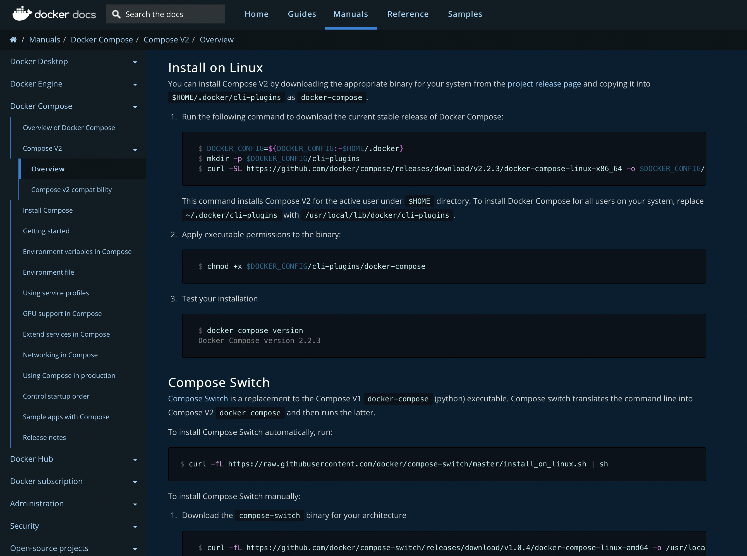Image resolution: width=747 pixels, height=556 pixels.
Task: Click the Docker docs logo
Action: coord(54,14)
